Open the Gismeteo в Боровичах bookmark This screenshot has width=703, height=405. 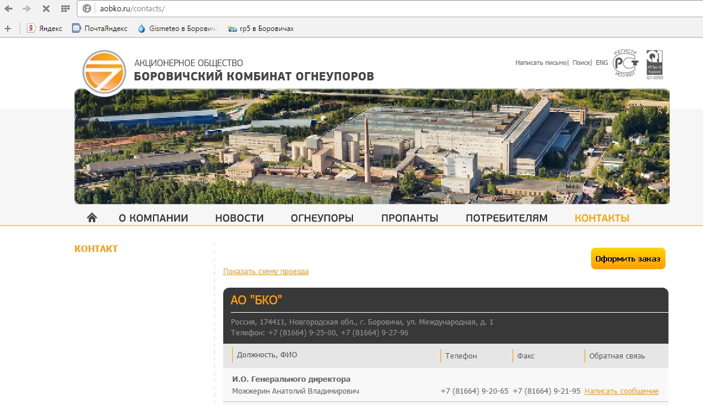click(x=177, y=28)
